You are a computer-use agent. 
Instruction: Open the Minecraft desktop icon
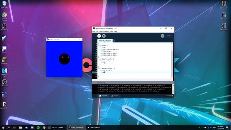click(4, 60)
